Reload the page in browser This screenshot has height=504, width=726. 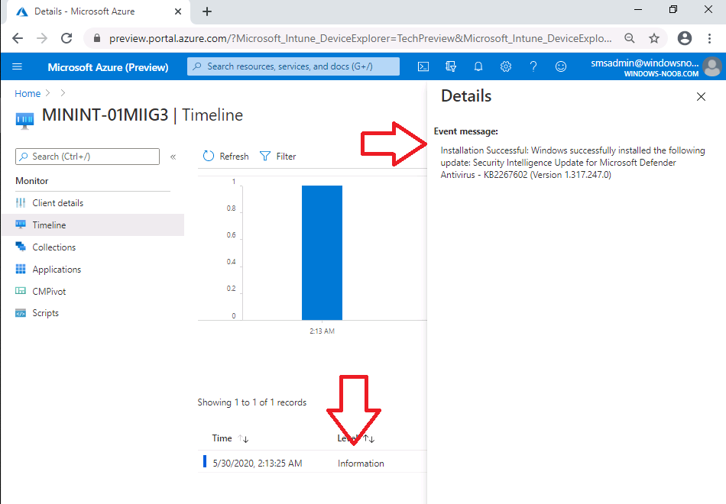(x=66, y=38)
